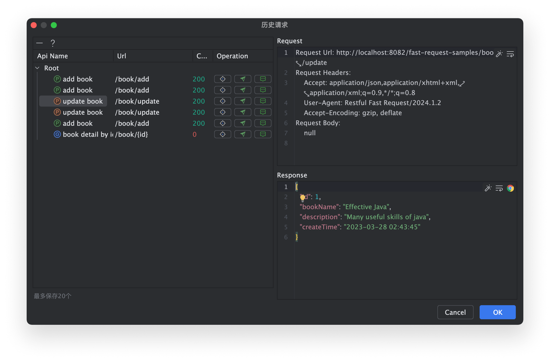Click the fold arrow after xhtml+xml Accept line
This screenshot has height=362, width=552.
462,83
